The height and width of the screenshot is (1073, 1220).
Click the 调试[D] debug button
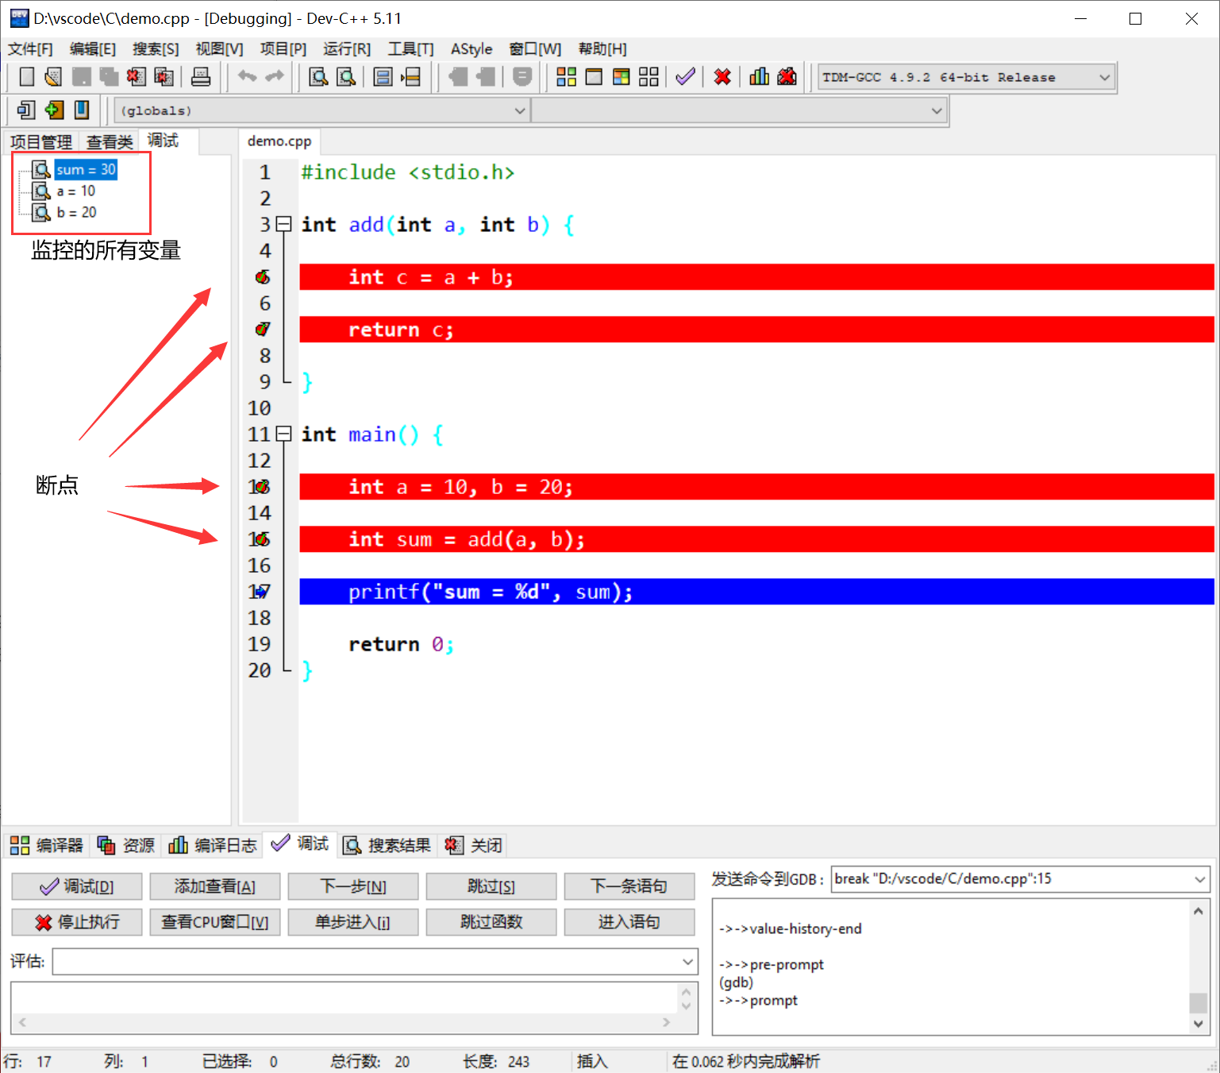pyautogui.click(x=77, y=886)
